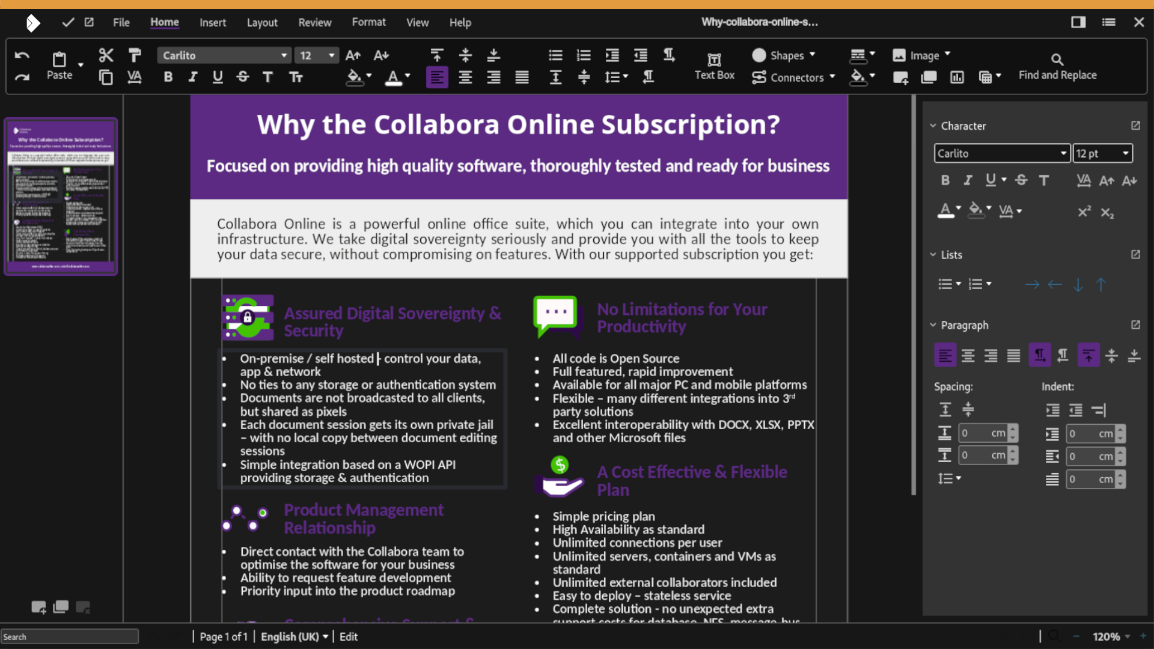
Task: Click the Insert Table icon
Action: 985,78
